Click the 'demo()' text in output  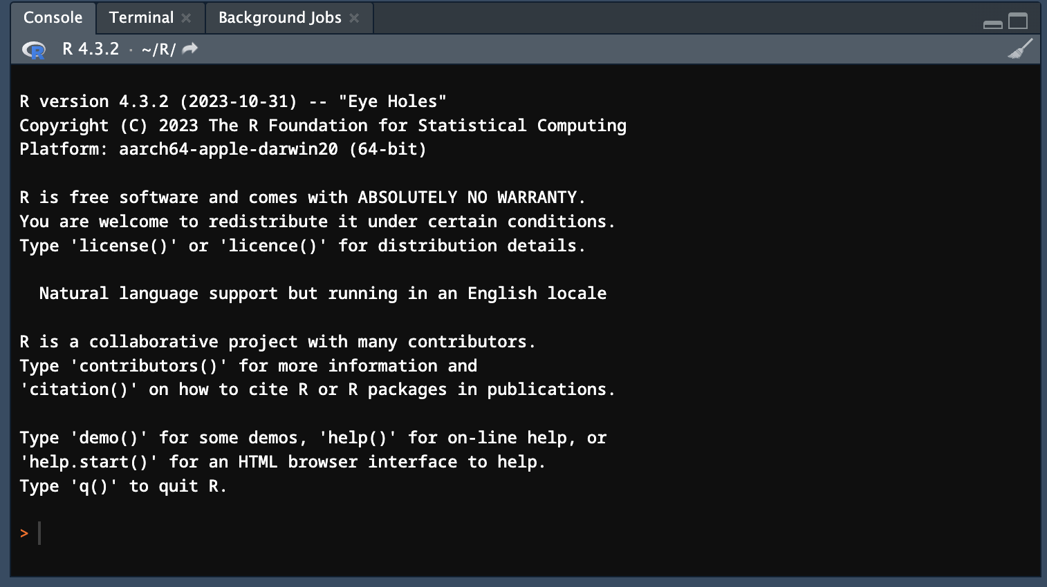tap(109, 438)
